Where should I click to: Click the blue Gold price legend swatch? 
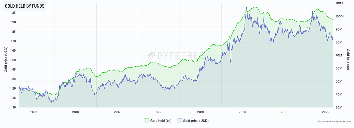point(180,120)
